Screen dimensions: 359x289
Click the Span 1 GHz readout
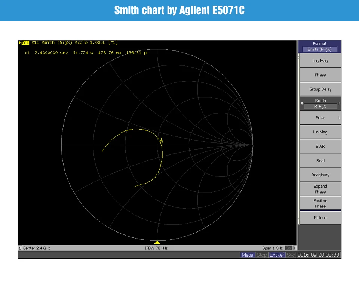pos(273,248)
